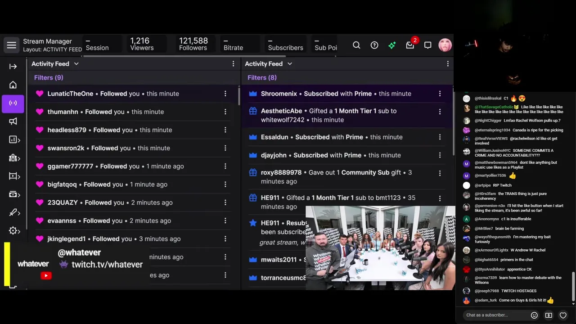
Task: Open the Monetization sidebar icon
Action: point(14,194)
